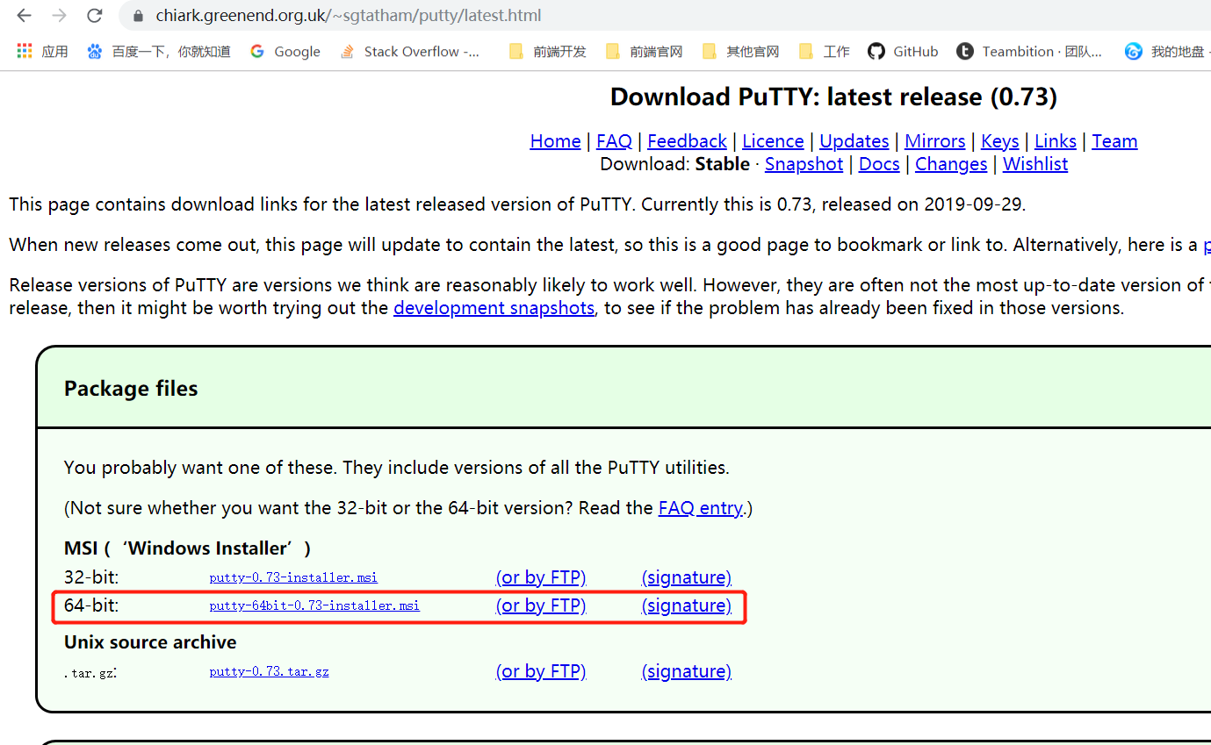Screen dimensions: 1211x745
Task: Click the Package files heading
Action: point(131,389)
